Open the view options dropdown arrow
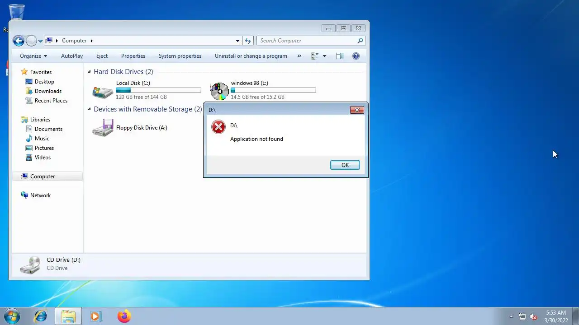This screenshot has width=579, height=325. (x=324, y=56)
